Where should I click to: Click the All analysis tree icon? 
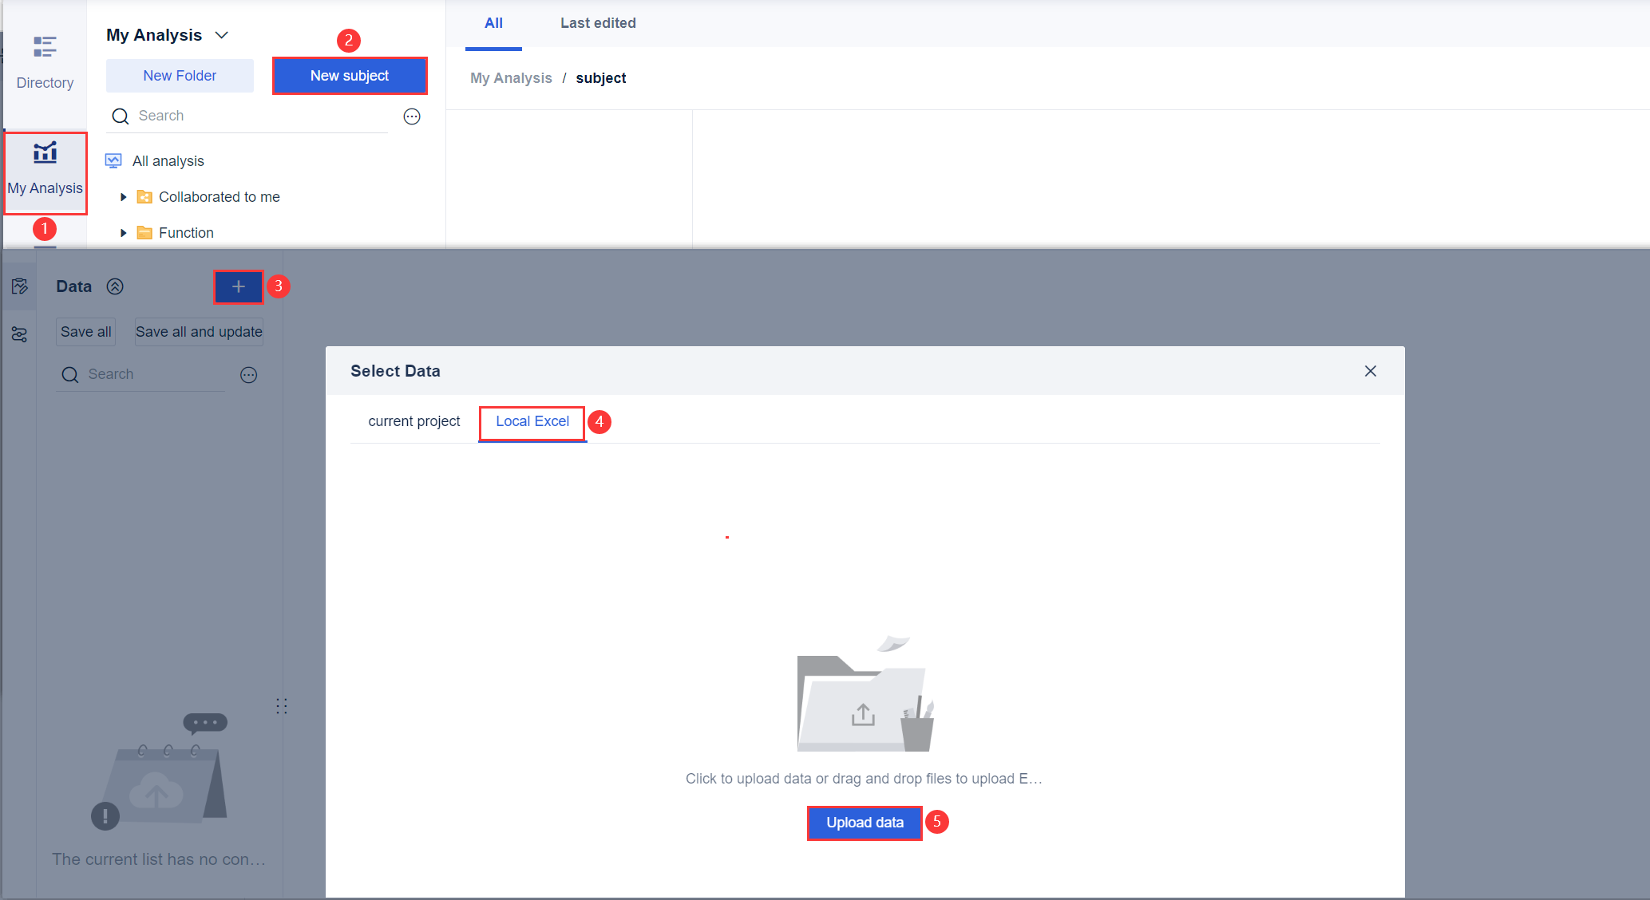coord(113,161)
